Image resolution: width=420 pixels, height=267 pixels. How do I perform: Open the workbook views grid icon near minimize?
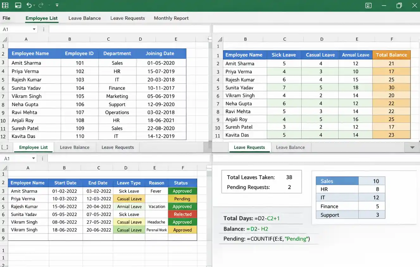[368, 5]
